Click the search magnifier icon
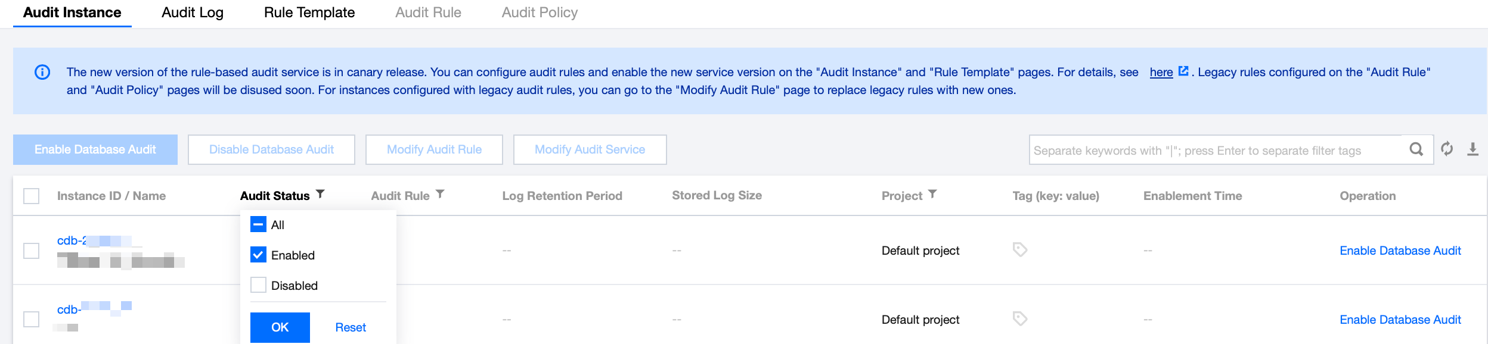 click(x=1416, y=149)
